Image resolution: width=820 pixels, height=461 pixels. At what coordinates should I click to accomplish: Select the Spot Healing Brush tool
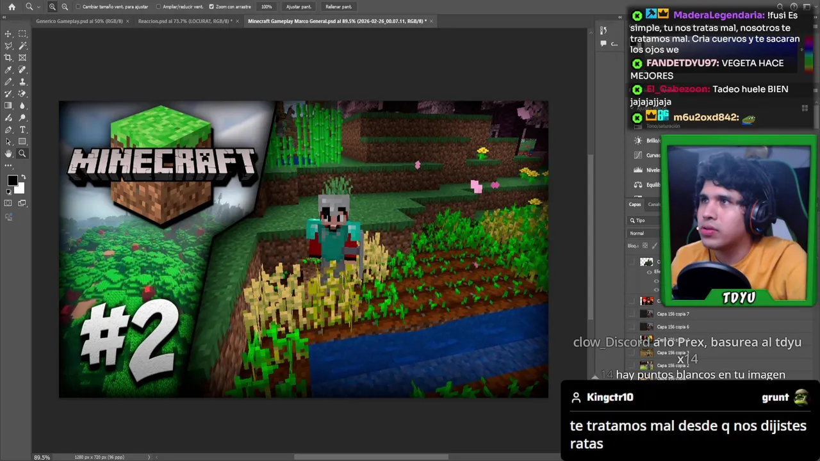(x=22, y=70)
